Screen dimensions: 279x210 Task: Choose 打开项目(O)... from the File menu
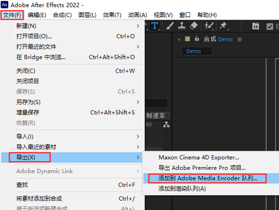[72, 36]
